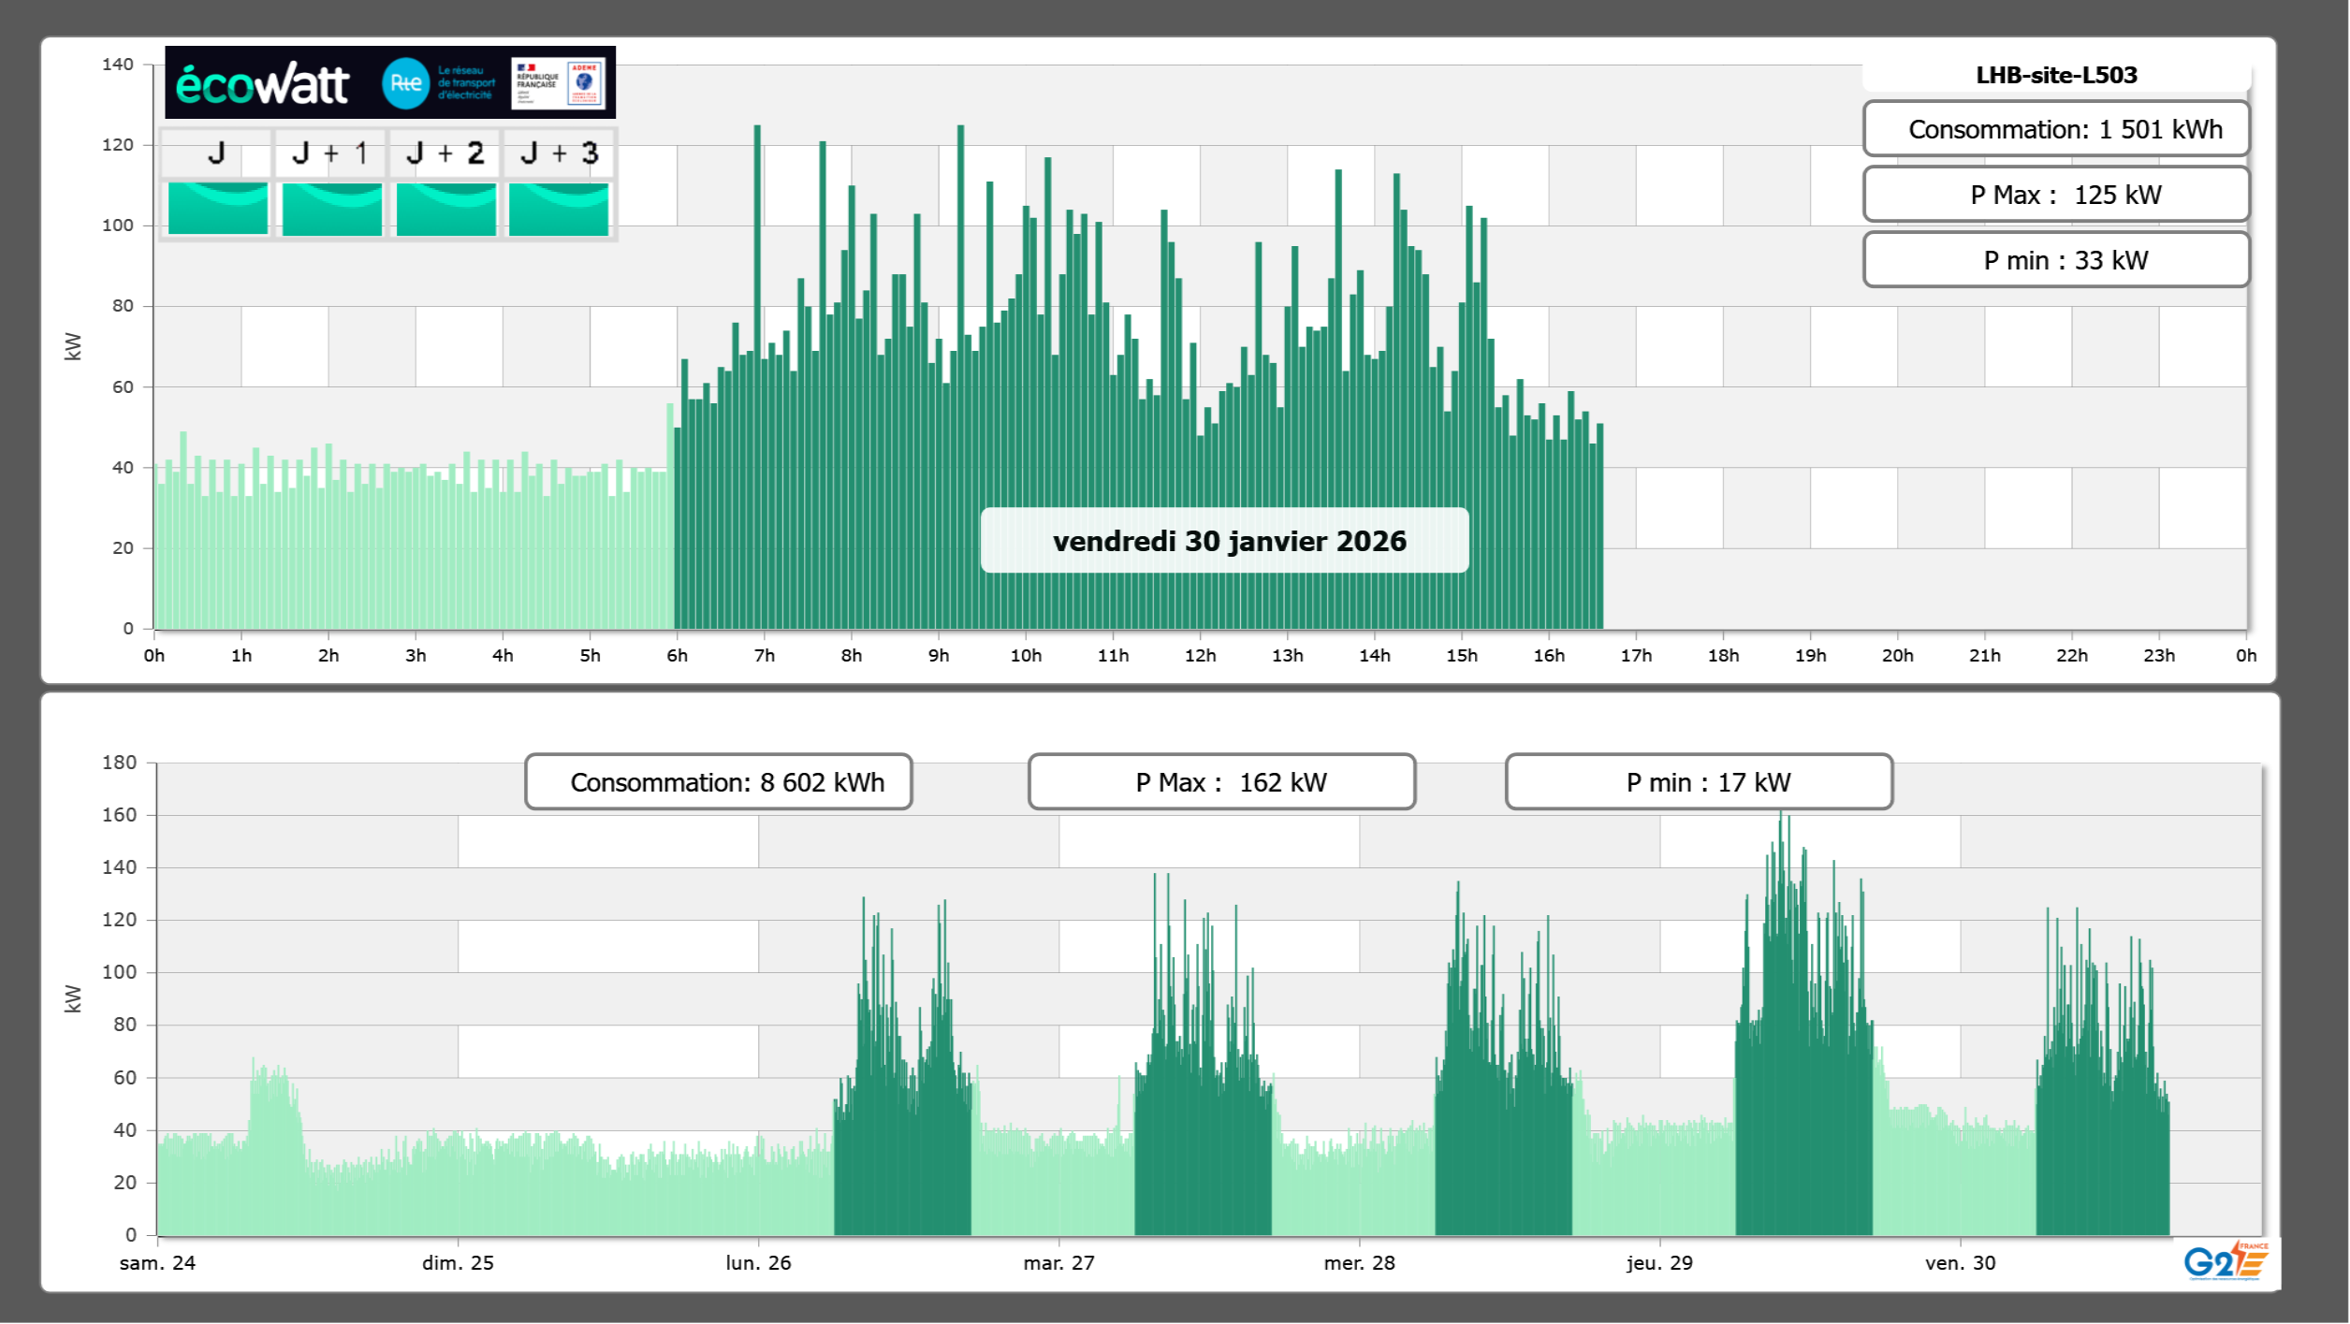This screenshot has height=1324, width=2350.
Task: Click the P Max : 125 kW box
Action: tap(2056, 195)
